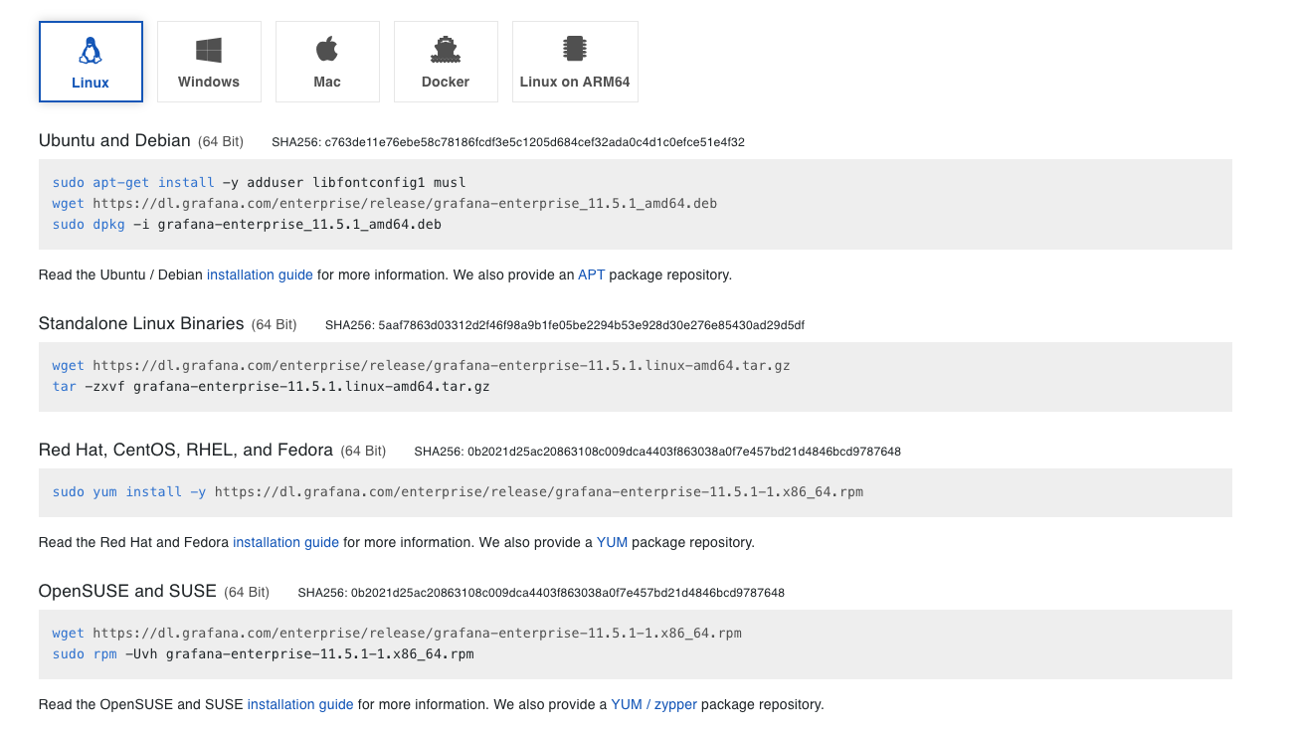Click the sudo yum install command line
Screen dimensions: 1296x735
click(x=458, y=491)
